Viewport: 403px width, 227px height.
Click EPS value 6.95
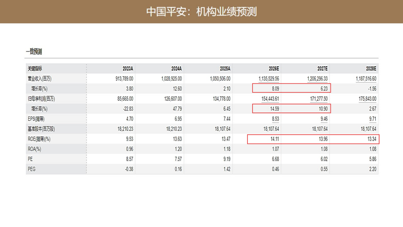click(x=178, y=119)
